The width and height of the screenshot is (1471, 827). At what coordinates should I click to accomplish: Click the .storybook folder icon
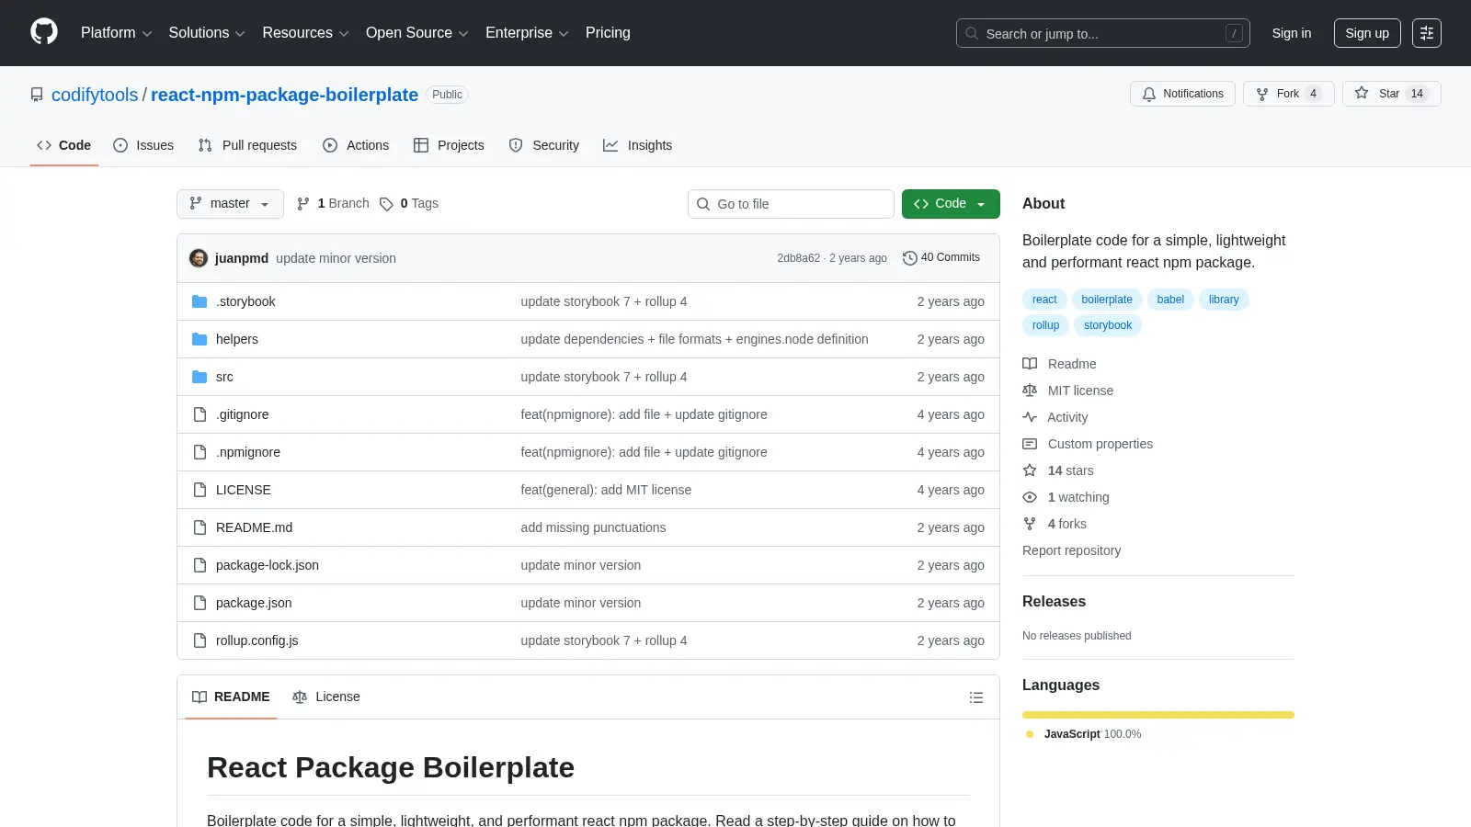click(200, 301)
